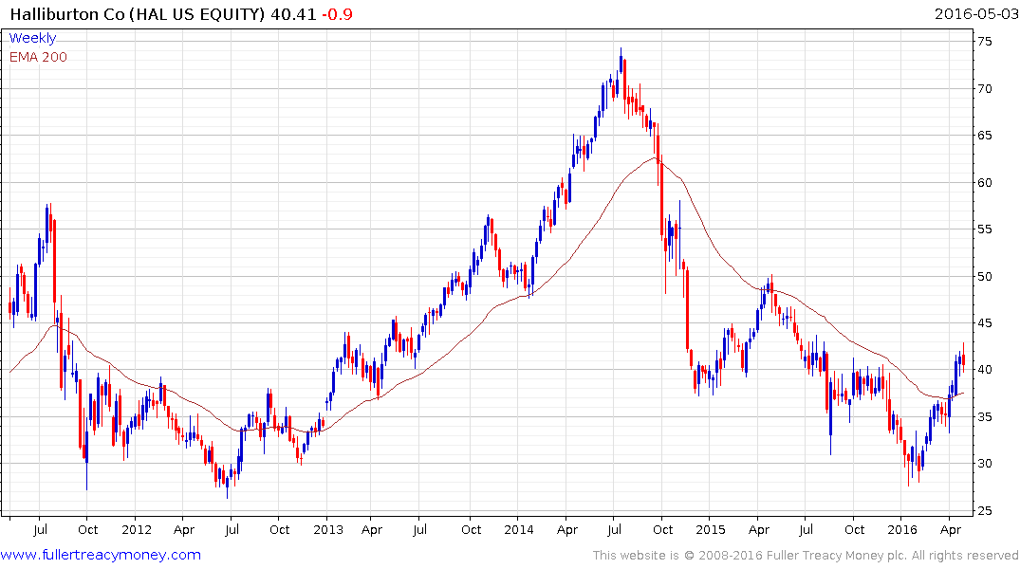Screen dimensions: 1020x569
Task: Click the 60 price axis label
Action: [984, 183]
